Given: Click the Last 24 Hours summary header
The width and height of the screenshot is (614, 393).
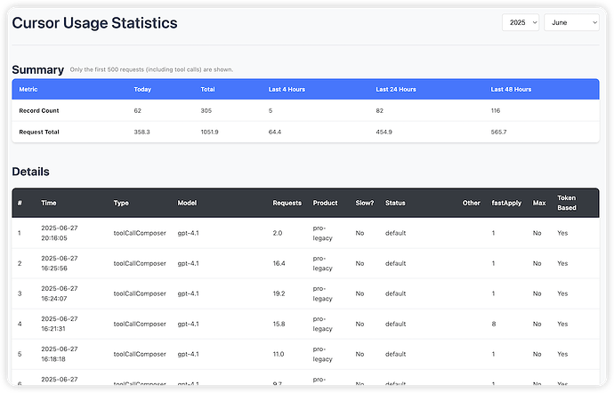Looking at the screenshot, I should coord(396,89).
